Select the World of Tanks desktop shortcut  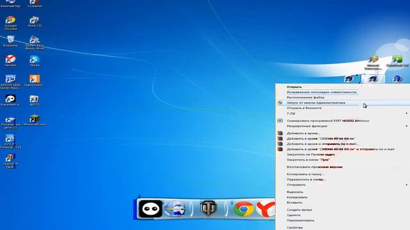click(10, 161)
